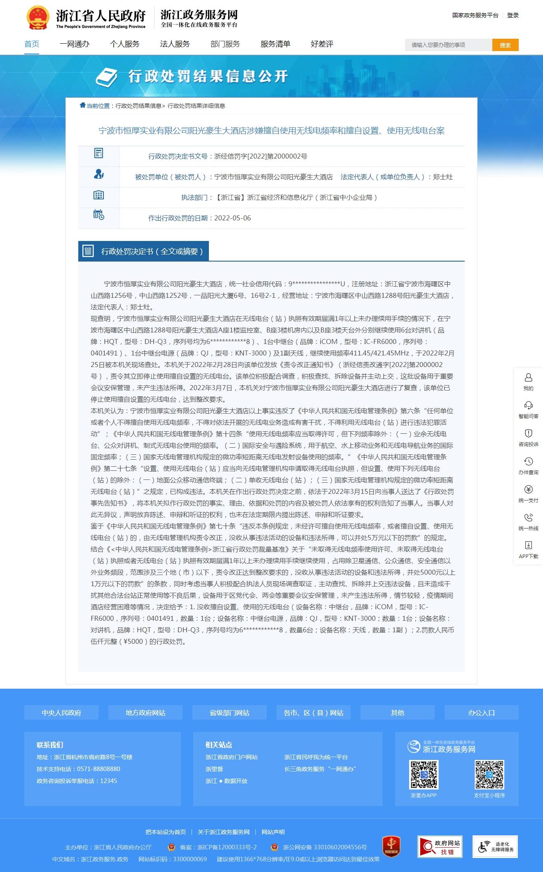543x872 pixels.
Task: Click the 浙里办APP QR code
Action: (x=424, y=775)
